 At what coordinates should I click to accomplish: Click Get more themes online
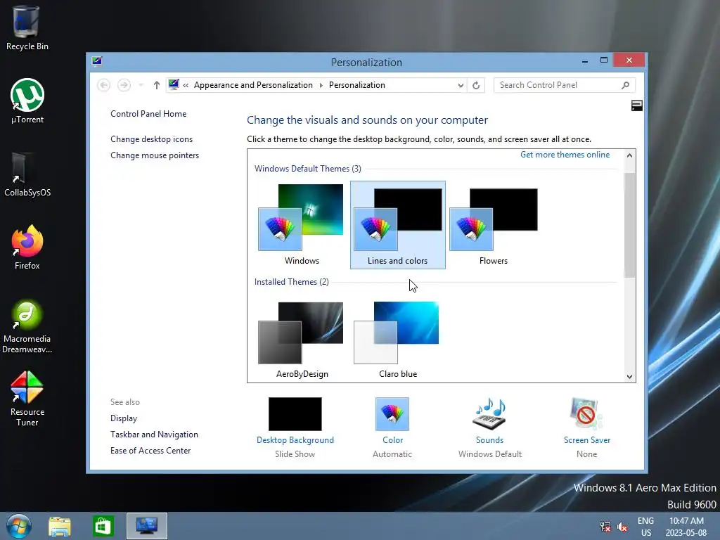[565, 155]
